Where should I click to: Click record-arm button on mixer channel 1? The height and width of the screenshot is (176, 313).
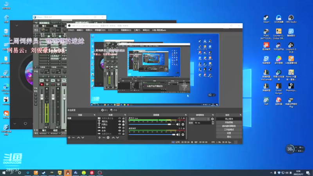pos(41,84)
